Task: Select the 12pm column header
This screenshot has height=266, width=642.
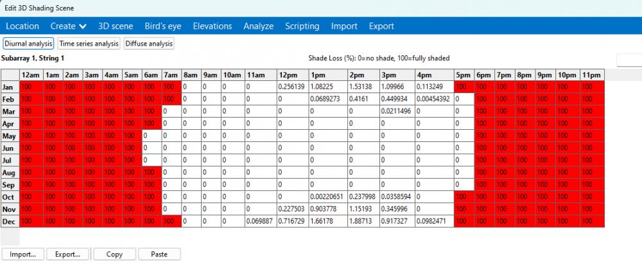Action: [x=292, y=75]
